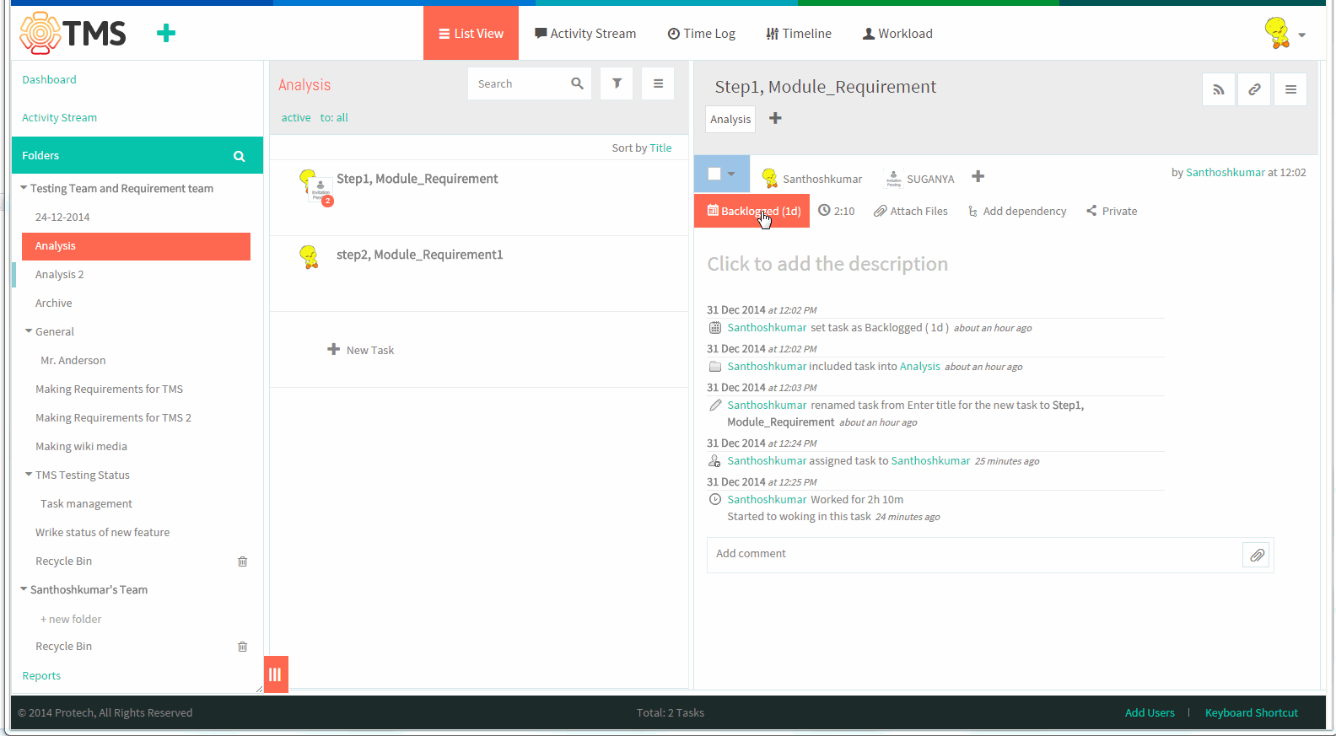1336x736 pixels.
Task: Click + new folder entry
Action: click(71, 620)
